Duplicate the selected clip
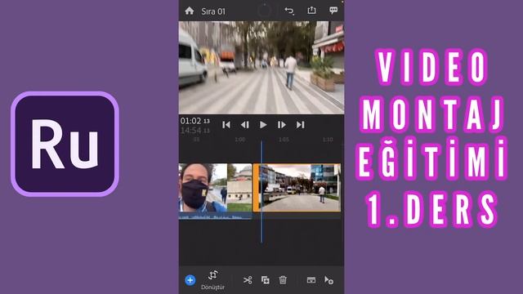Image resolution: width=523 pixels, height=294 pixels. (x=265, y=280)
